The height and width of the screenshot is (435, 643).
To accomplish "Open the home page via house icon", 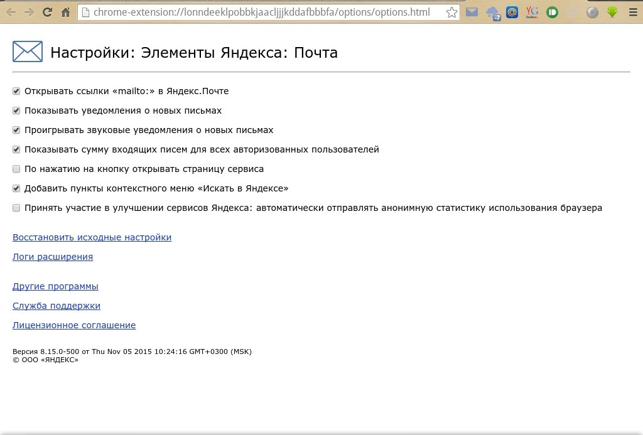I will point(65,13).
